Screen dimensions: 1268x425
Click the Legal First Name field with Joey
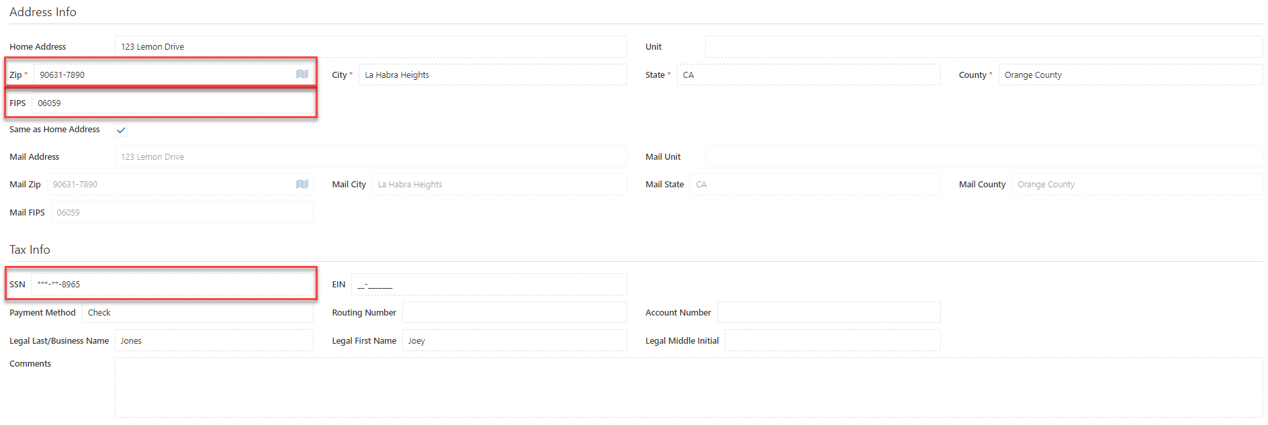pyautogui.click(x=514, y=340)
